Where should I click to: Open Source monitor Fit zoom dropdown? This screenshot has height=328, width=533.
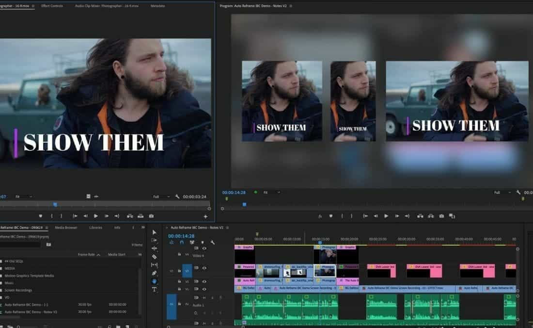pos(24,197)
